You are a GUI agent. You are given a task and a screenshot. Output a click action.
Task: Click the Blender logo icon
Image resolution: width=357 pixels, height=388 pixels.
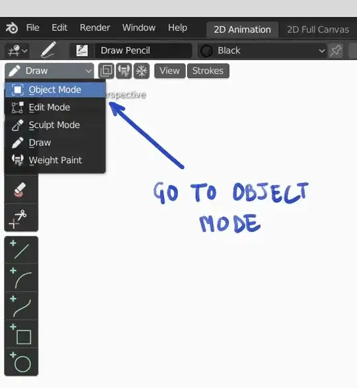[x=12, y=28]
